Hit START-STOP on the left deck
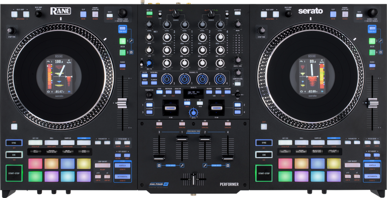 pyautogui.click(x=14, y=173)
